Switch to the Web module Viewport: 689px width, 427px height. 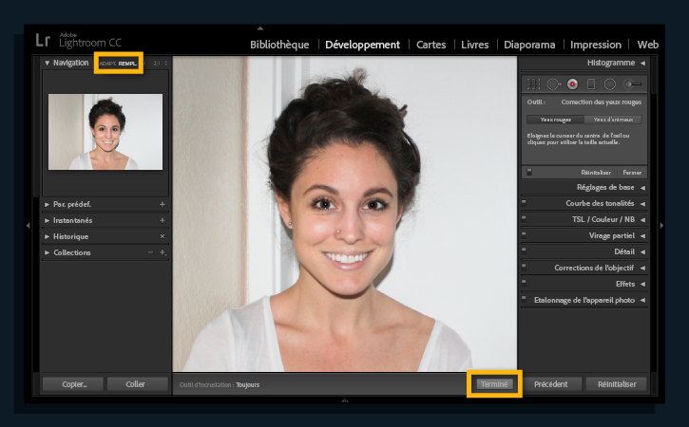point(648,45)
